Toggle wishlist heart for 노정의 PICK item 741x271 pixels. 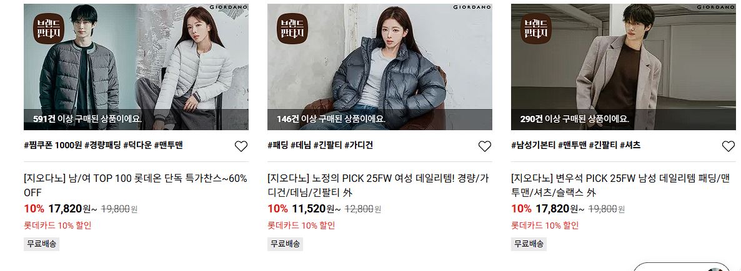pyautogui.click(x=485, y=146)
